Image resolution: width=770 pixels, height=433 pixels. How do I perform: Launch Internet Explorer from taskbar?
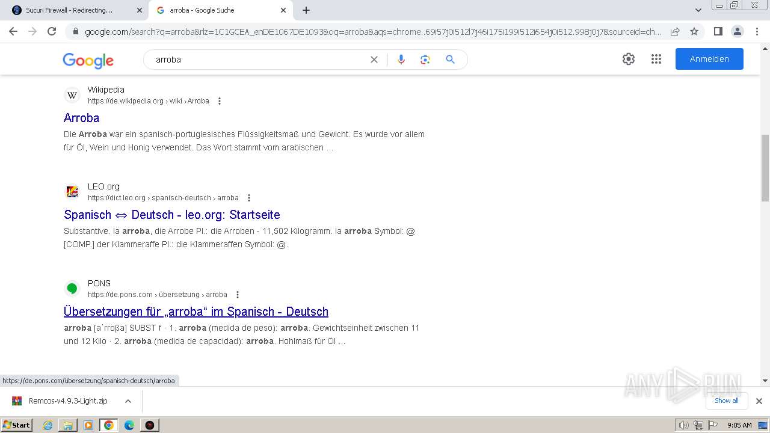pyautogui.click(x=48, y=425)
